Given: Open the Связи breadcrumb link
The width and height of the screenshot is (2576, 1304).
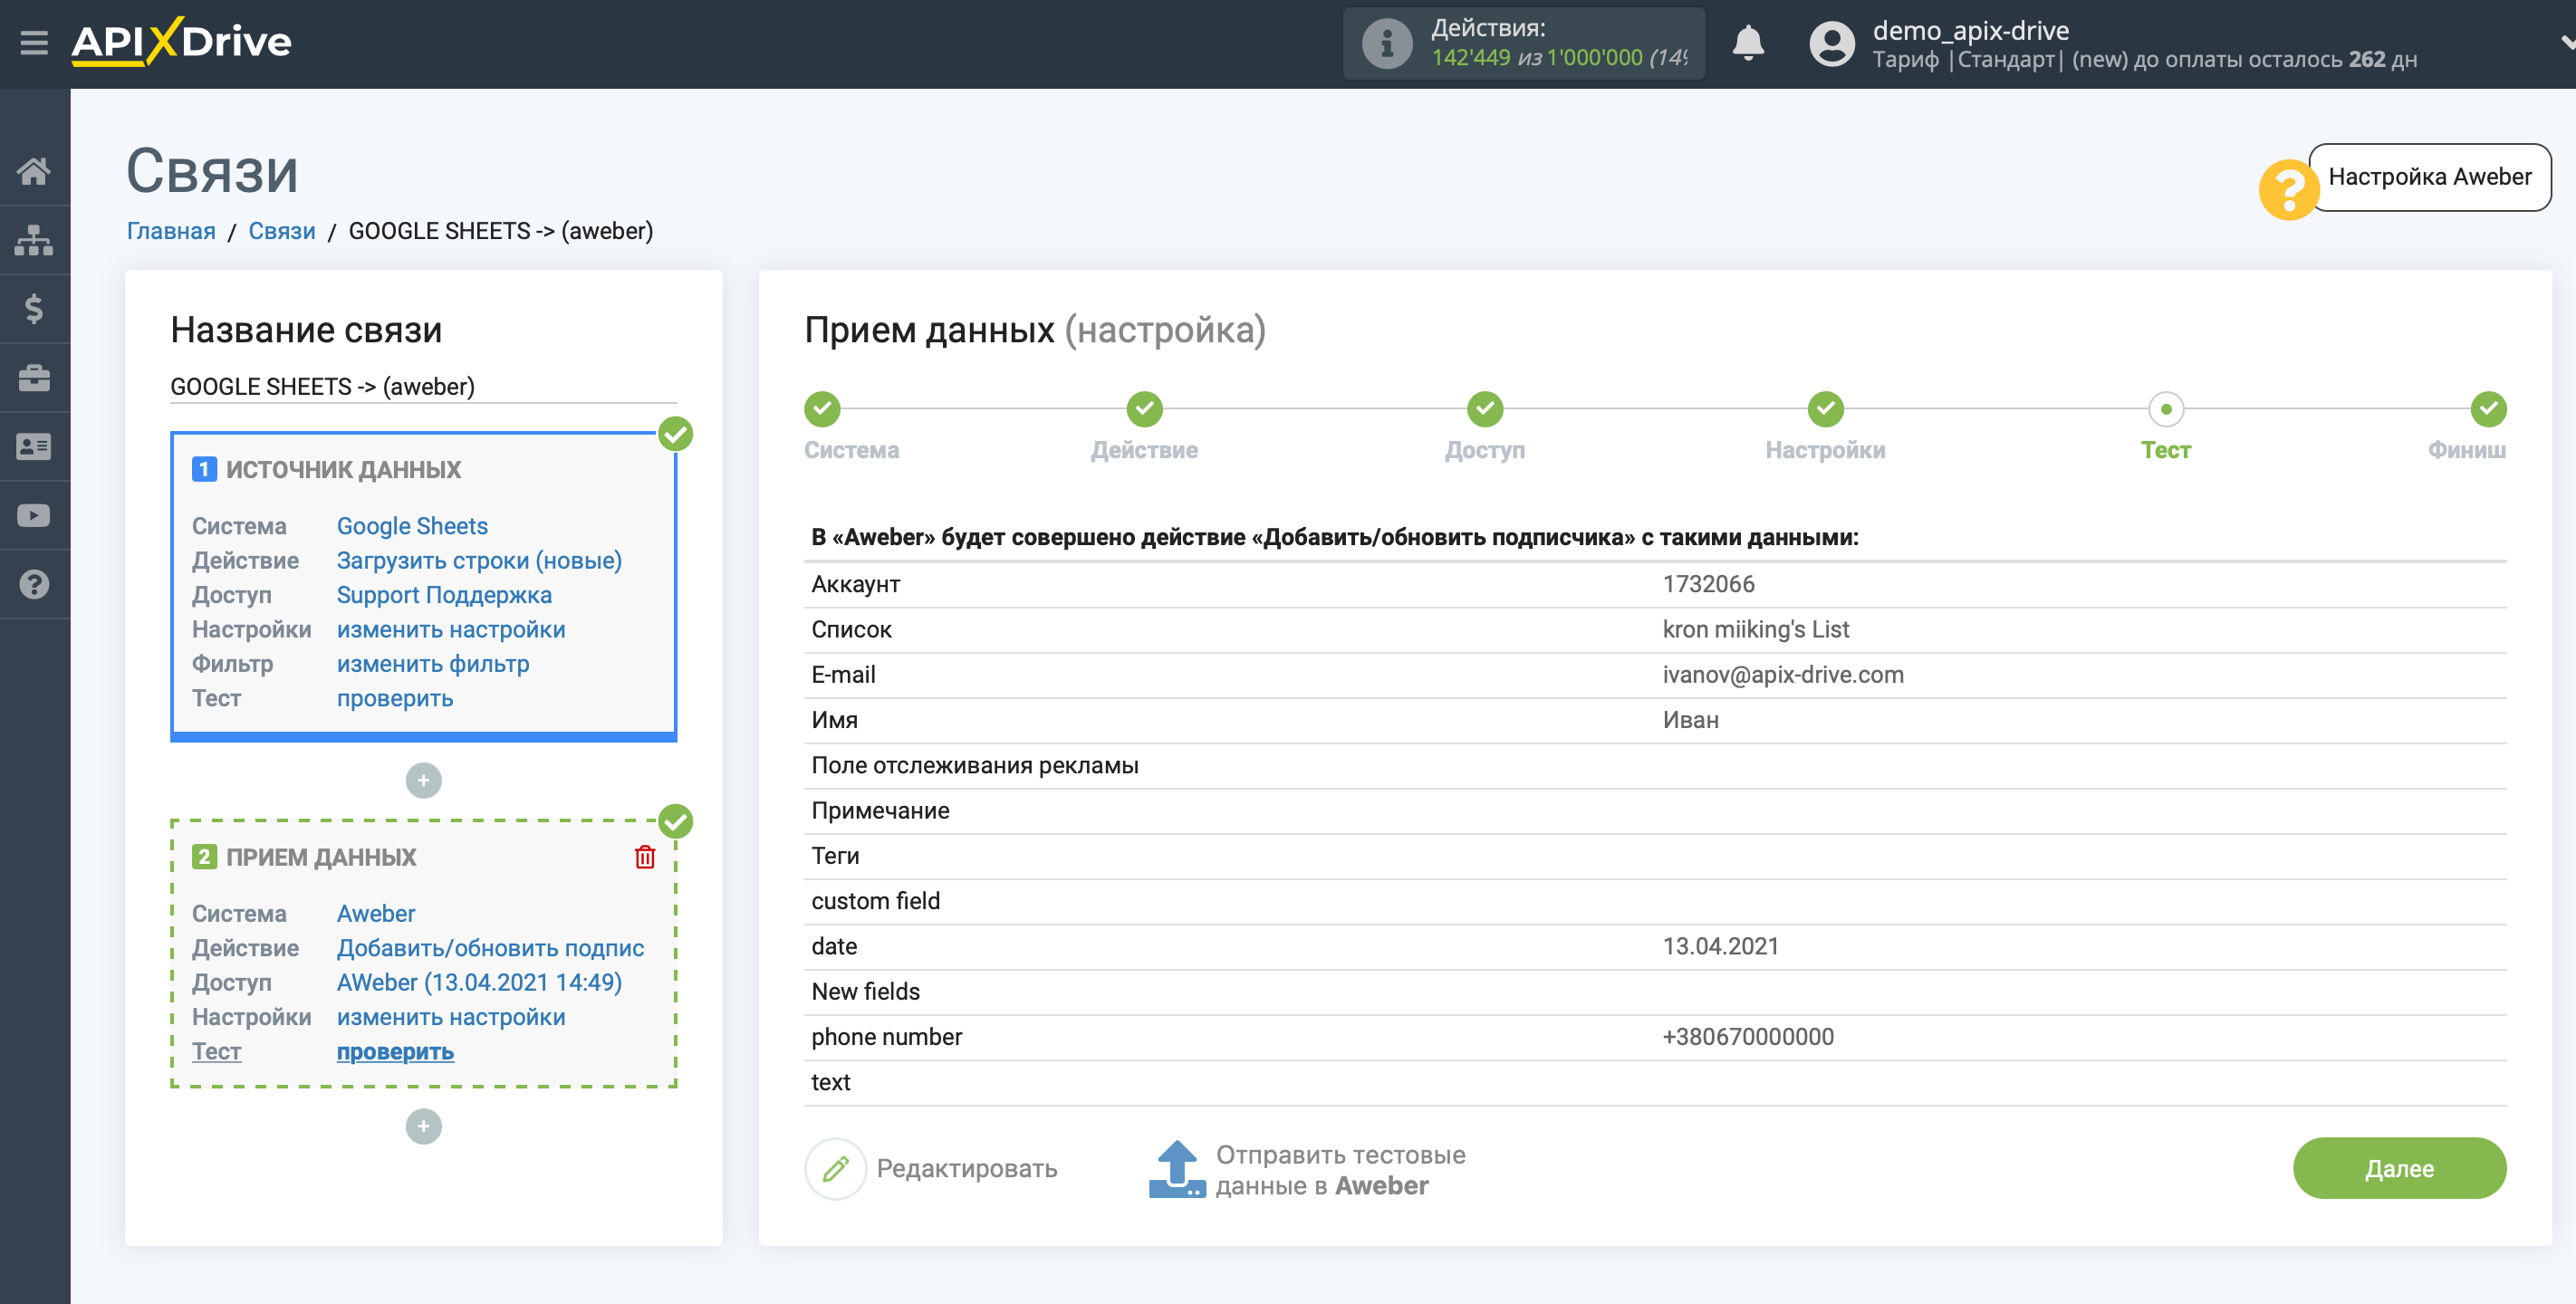Looking at the screenshot, I should click(x=282, y=231).
